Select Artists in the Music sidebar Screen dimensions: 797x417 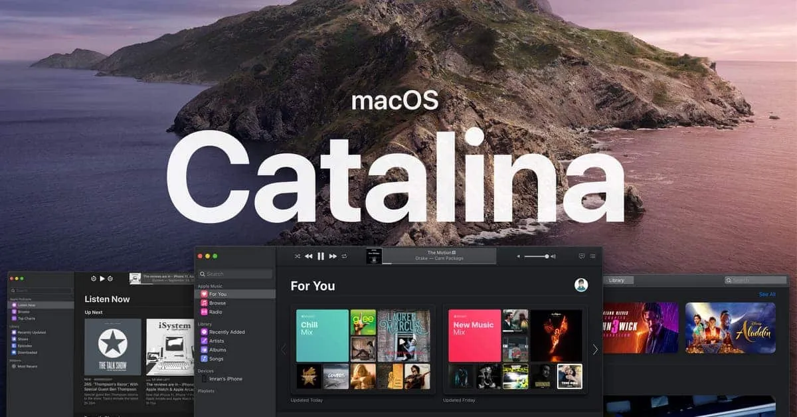coord(216,341)
